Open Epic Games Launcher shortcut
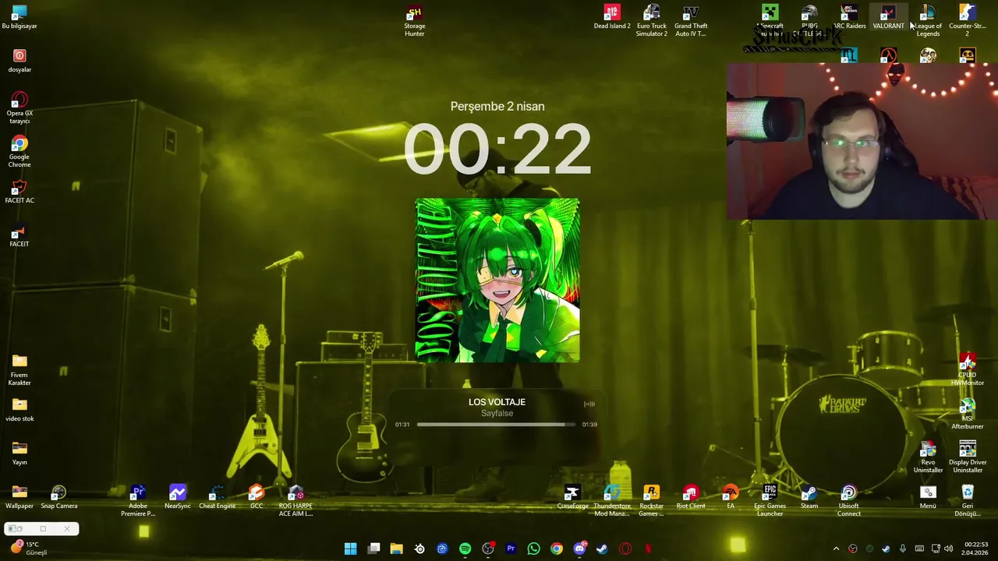The image size is (998, 561). pos(770,500)
